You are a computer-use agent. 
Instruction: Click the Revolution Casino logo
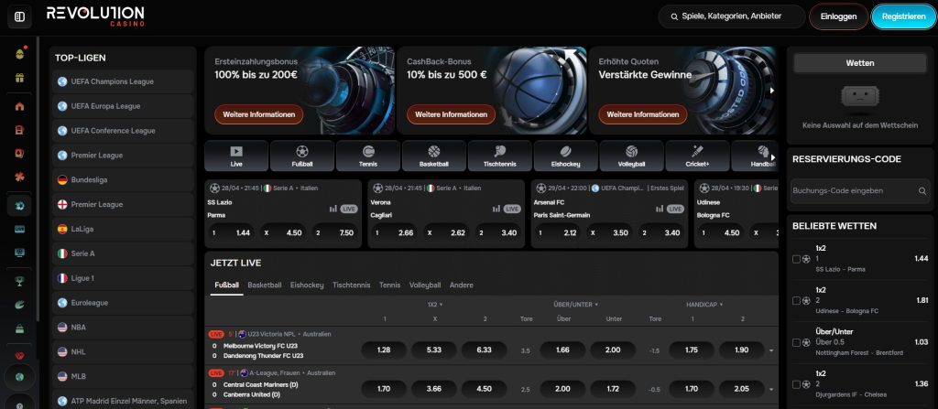click(x=95, y=16)
